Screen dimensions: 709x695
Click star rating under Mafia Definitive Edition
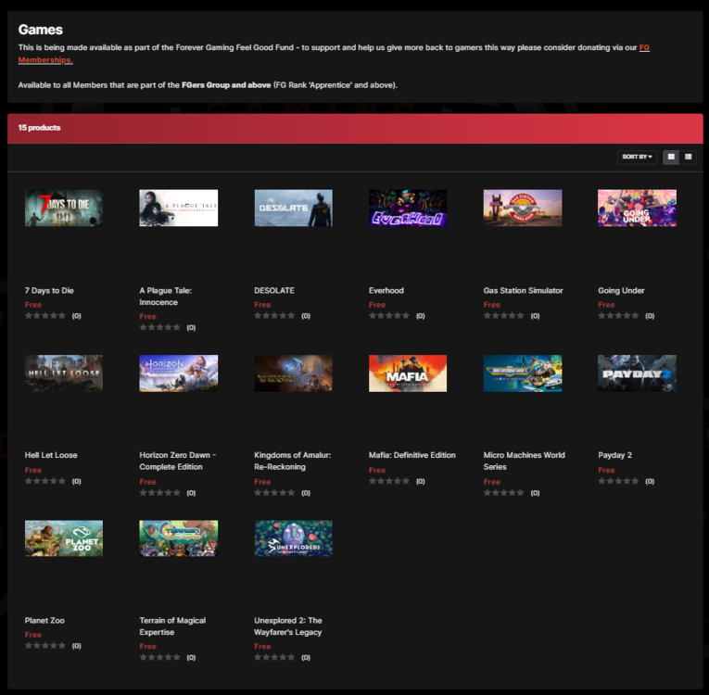pyautogui.click(x=389, y=481)
